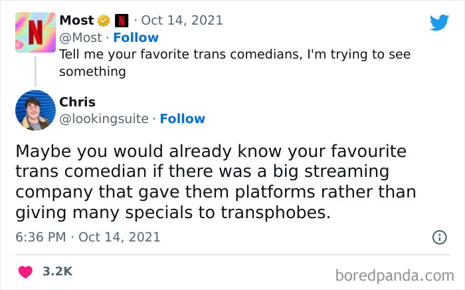This screenshot has width=465, height=290.
Task: Open the Netflix profile avatar
Action: [x=35, y=33]
